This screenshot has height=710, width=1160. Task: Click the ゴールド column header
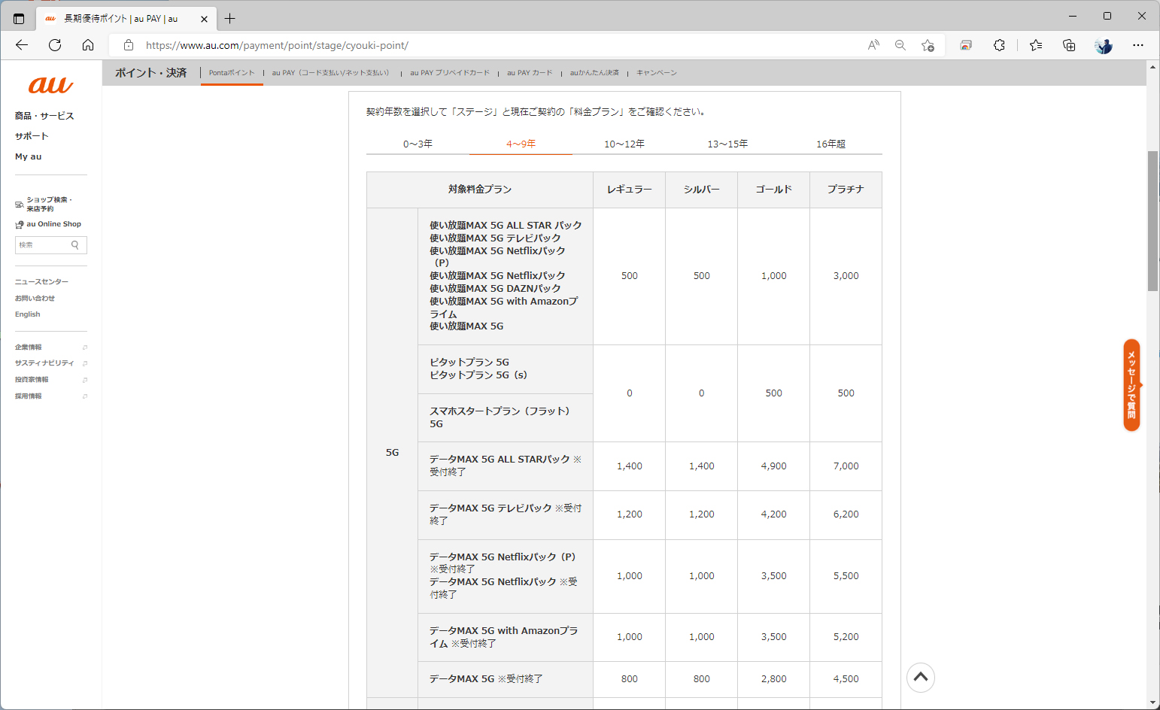tap(773, 190)
